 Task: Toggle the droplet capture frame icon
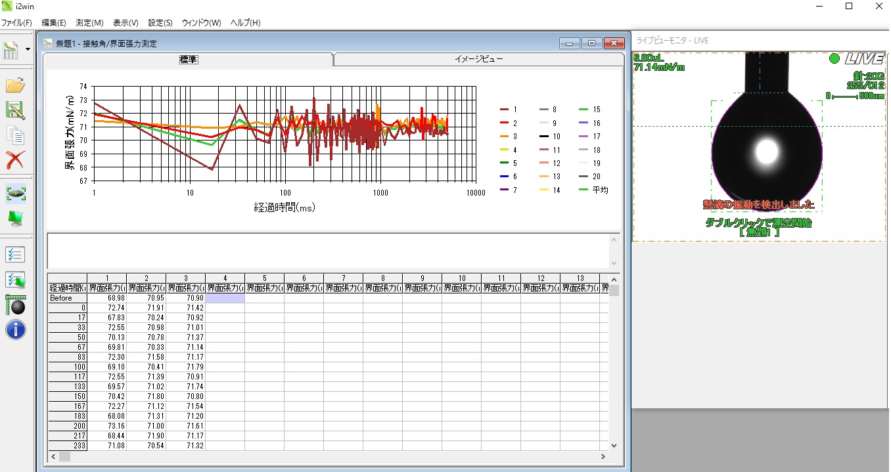coord(15,193)
